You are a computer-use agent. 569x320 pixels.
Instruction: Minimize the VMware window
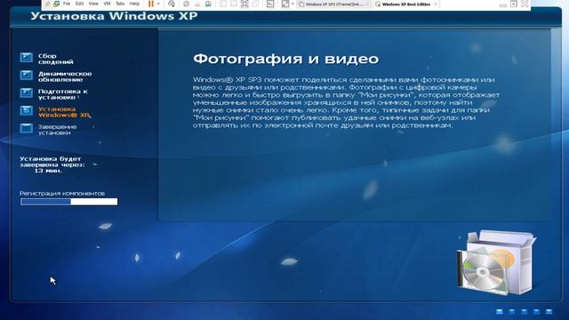[503, 4]
